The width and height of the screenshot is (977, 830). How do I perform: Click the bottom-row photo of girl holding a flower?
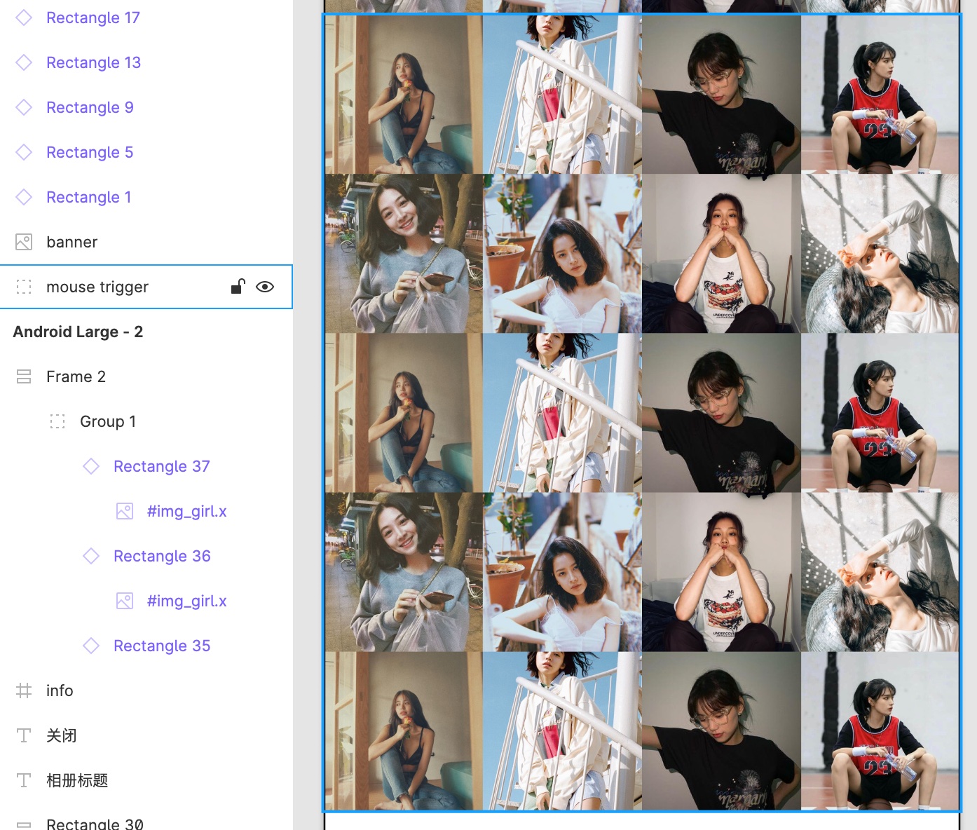coord(404,731)
